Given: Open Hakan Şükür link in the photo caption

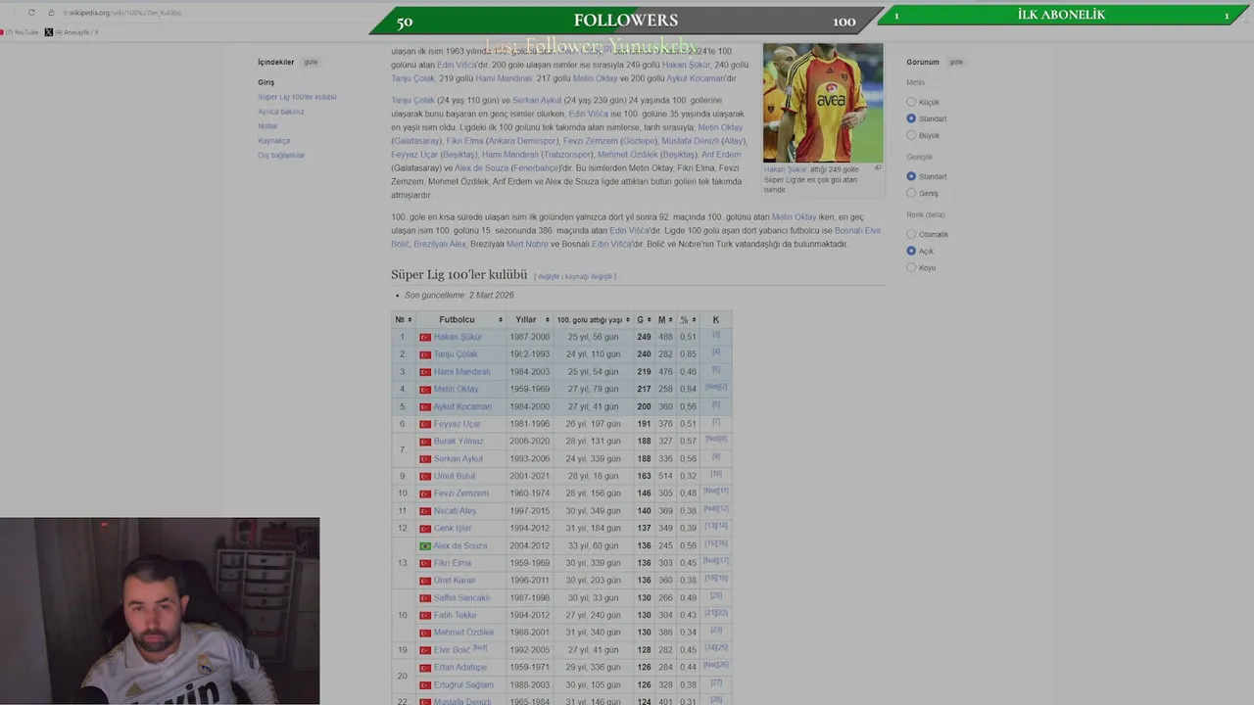Looking at the screenshot, I should pyautogui.click(x=785, y=169).
